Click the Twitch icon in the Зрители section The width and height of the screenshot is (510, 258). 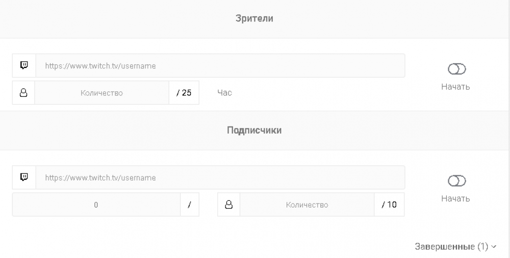[x=24, y=65]
